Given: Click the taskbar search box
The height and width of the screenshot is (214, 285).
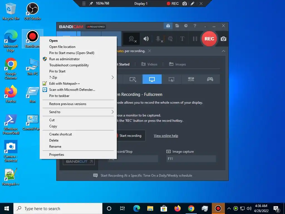Looking at the screenshot, I should click(58, 208).
